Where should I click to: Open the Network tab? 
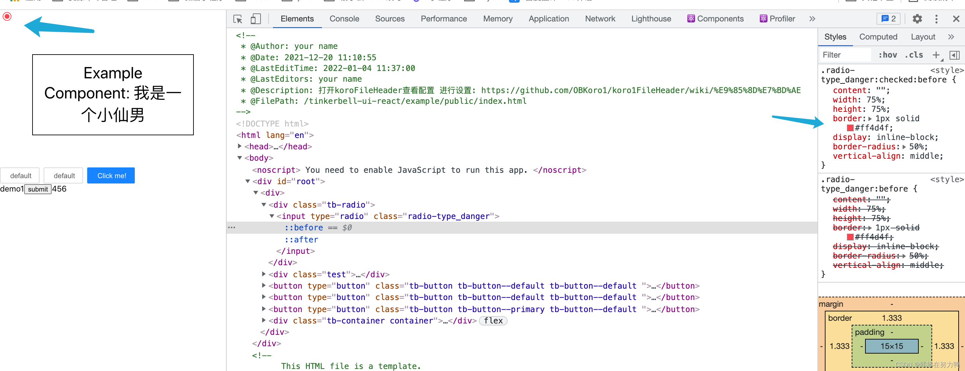coord(600,19)
